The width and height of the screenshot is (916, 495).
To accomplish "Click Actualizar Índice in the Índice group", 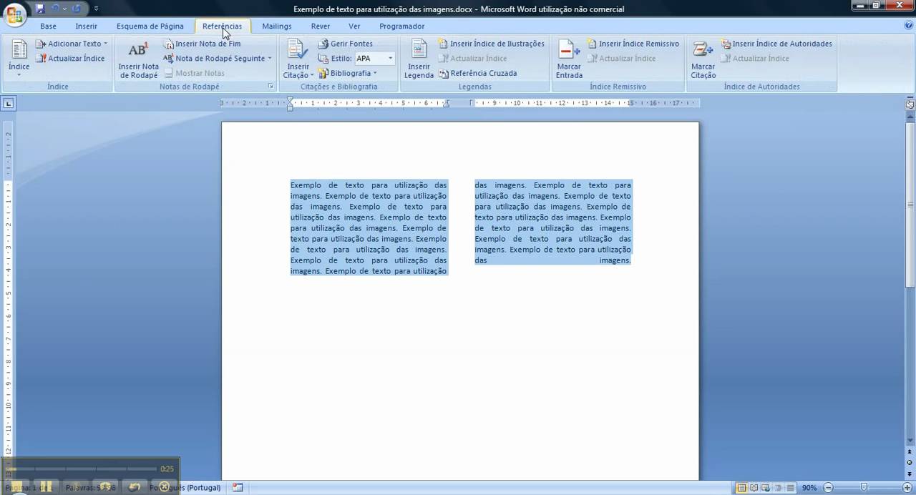I will point(71,58).
